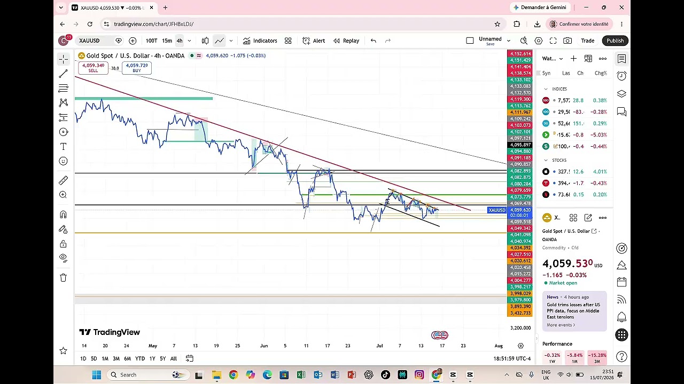Open the trash to remove drawings

point(63,277)
